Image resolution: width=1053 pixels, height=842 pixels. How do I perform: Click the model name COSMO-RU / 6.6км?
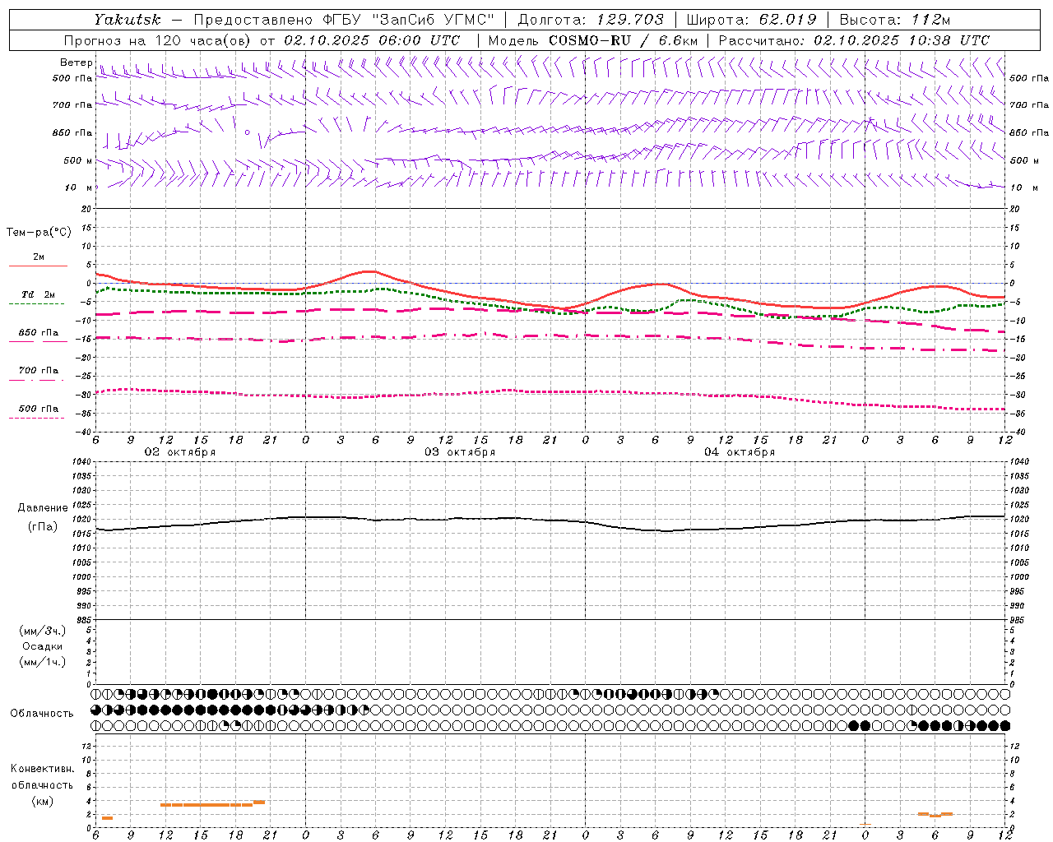tap(624, 40)
